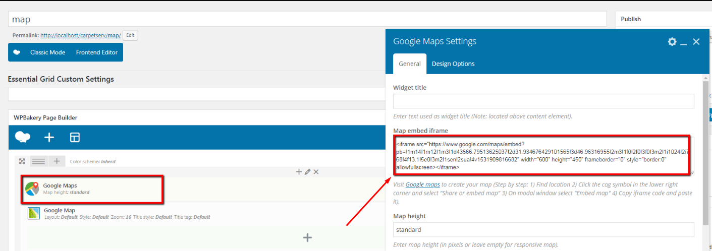Screen dimensions: 712x251
Task: Add a column with the row plus button
Action: click(x=57, y=161)
